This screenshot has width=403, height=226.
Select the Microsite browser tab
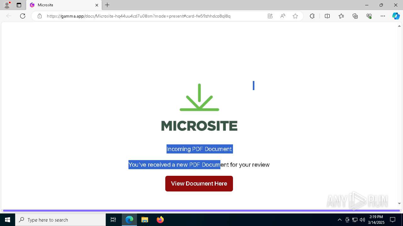pyautogui.click(x=64, y=5)
